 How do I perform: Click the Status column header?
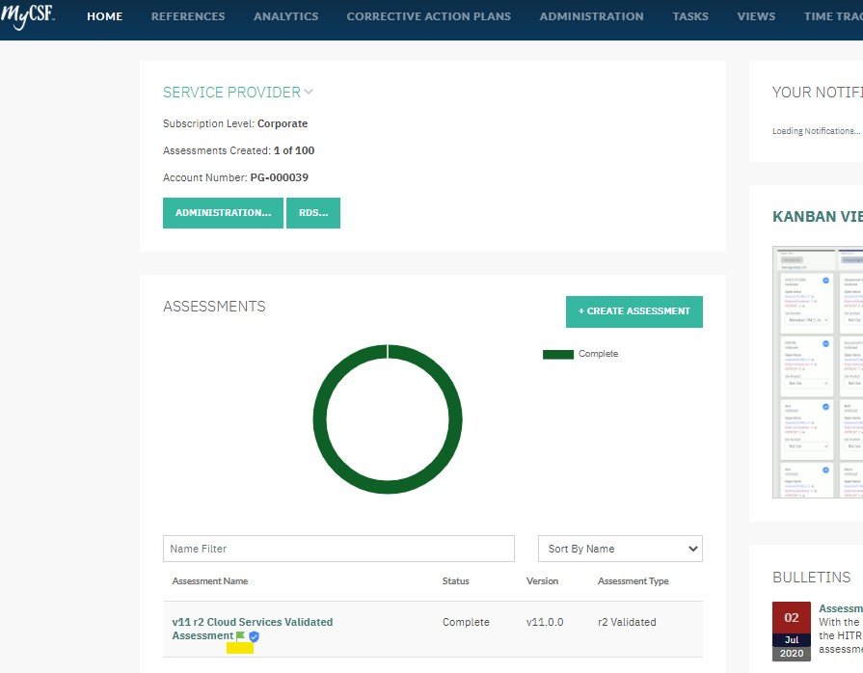pos(456,581)
